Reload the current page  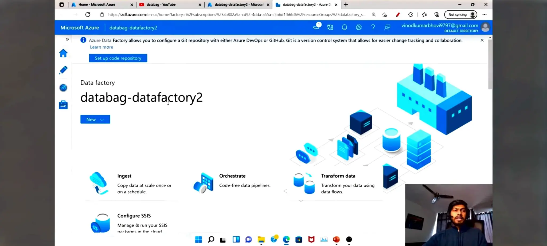click(x=88, y=15)
